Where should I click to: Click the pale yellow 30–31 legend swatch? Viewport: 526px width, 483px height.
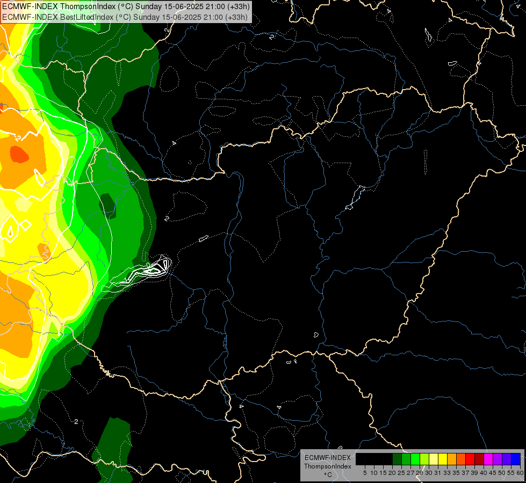click(434, 459)
